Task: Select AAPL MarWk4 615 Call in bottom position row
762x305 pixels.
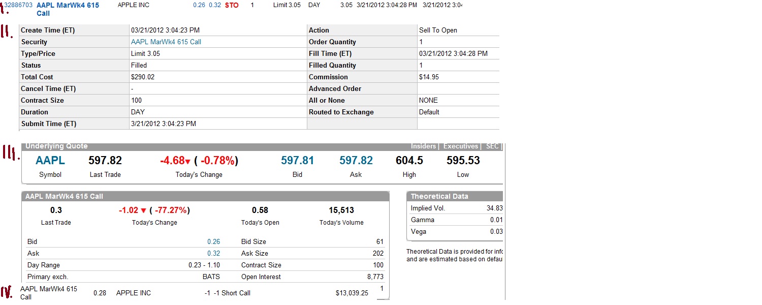Action: [x=49, y=293]
